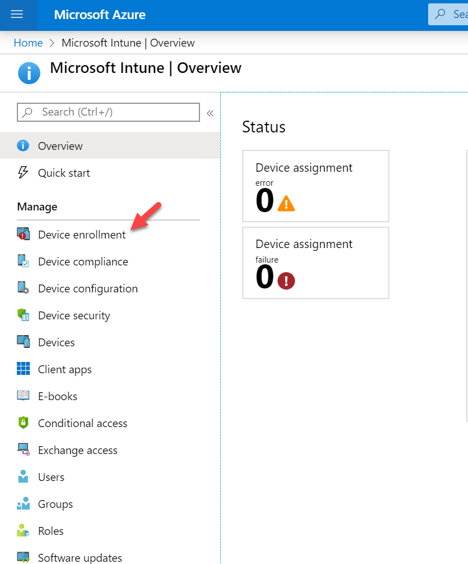Screen dimensions: 468x564
Task: Click the warning triangle on the error card
Action: [x=285, y=202]
